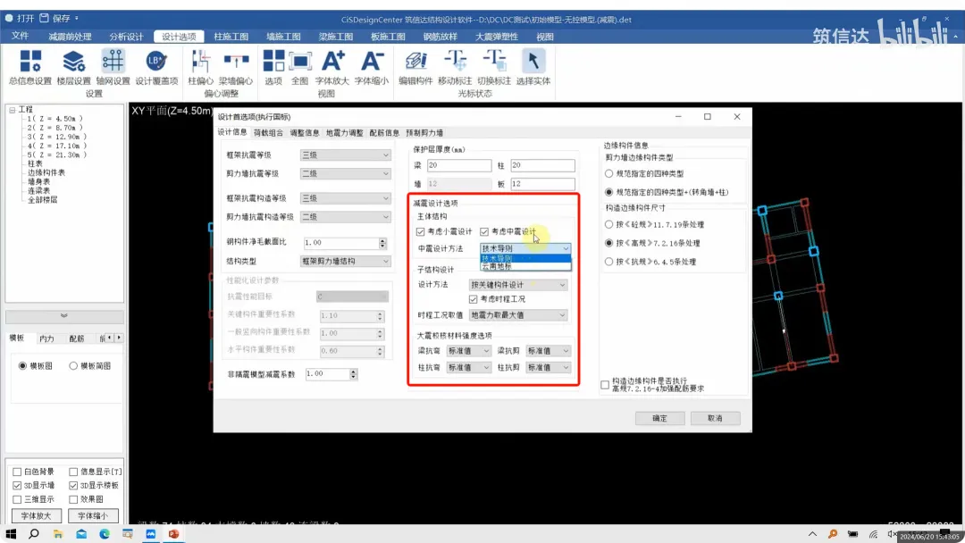Open the Windows Start menu
Screen dimensions: 965x543
coord(11,534)
